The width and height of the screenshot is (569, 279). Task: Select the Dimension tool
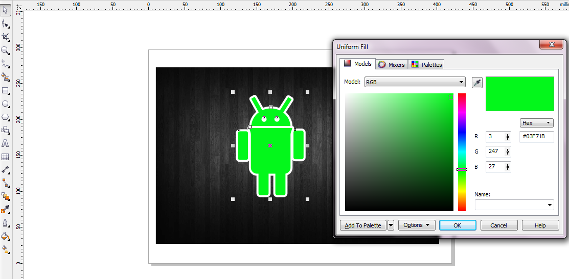pos(6,170)
